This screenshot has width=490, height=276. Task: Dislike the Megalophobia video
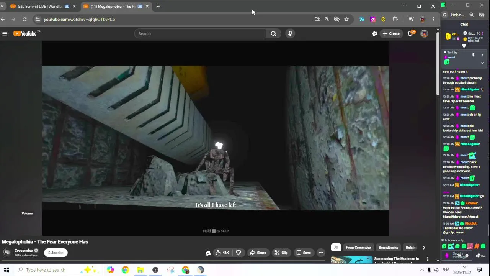[238, 253]
